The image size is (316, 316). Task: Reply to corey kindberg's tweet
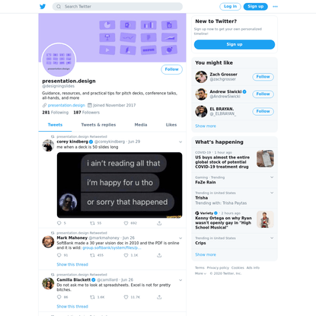coord(59,223)
